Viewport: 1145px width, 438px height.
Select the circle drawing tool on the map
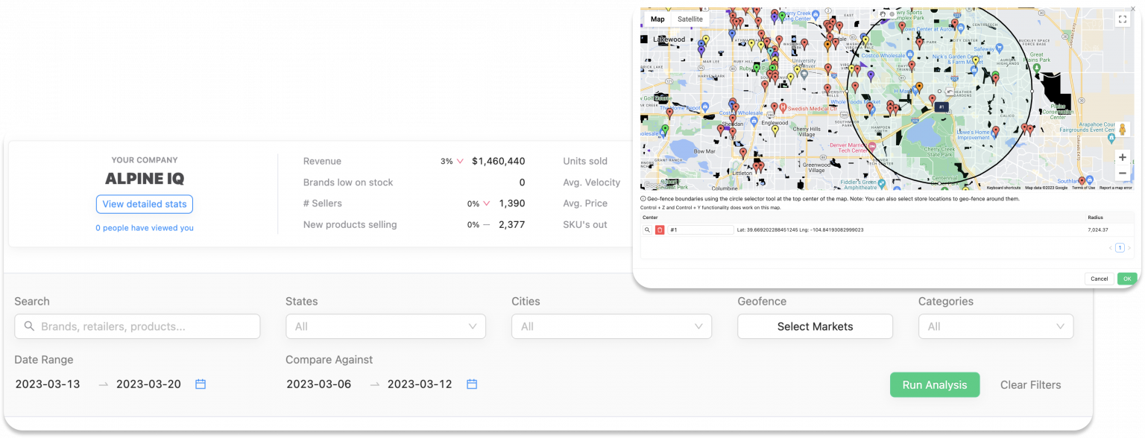(892, 13)
